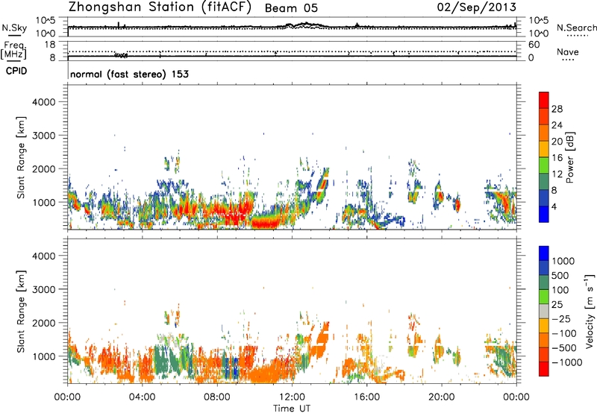Click the '28' Power colorbar tick value
This screenshot has height=413, width=597.
click(x=557, y=109)
